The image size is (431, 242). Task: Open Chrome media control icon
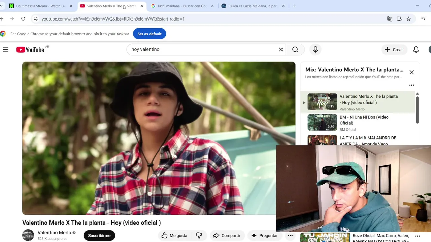[424, 19]
